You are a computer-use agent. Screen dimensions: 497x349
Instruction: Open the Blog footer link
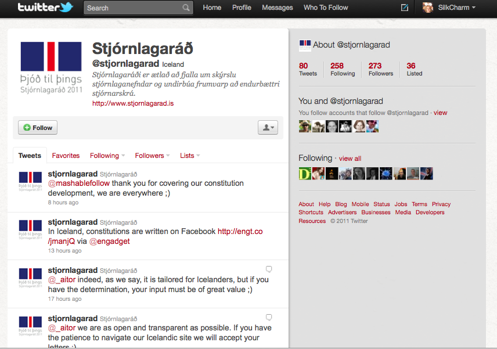pyautogui.click(x=341, y=204)
